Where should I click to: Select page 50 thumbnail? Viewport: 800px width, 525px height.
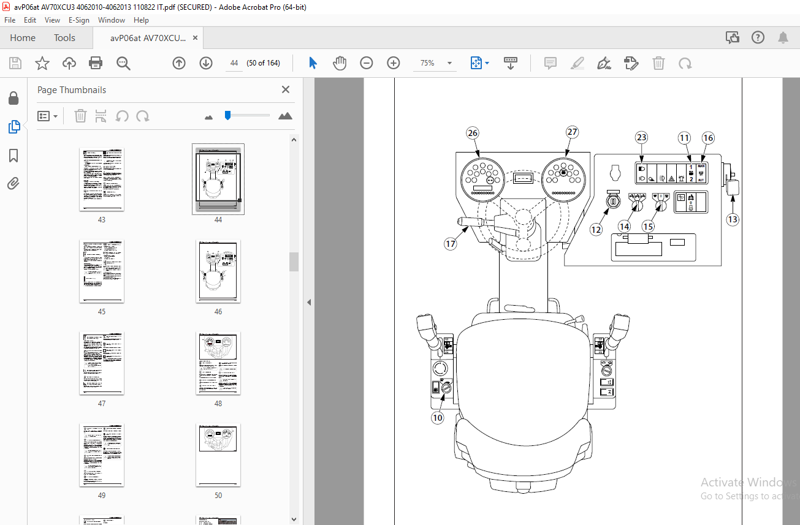pyautogui.click(x=218, y=455)
